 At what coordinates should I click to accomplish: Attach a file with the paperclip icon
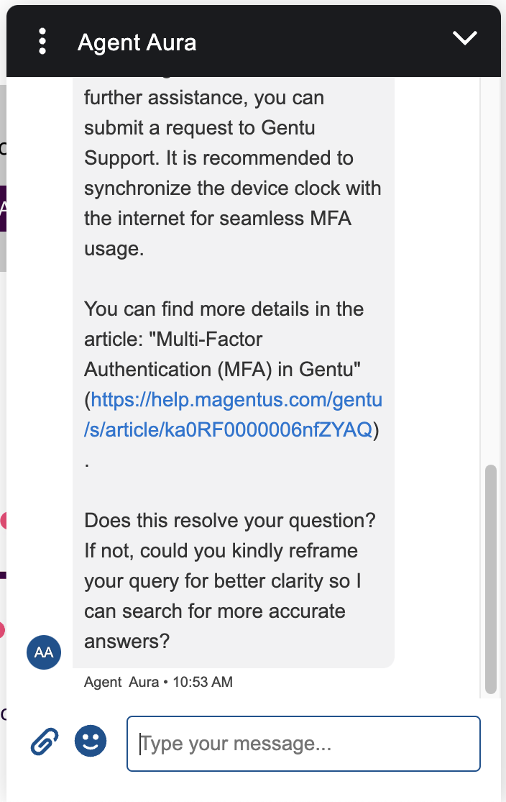point(45,741)
